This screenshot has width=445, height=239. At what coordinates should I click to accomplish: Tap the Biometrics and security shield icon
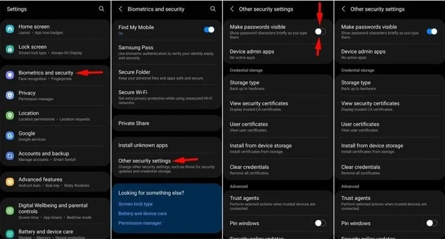[10, 75]
